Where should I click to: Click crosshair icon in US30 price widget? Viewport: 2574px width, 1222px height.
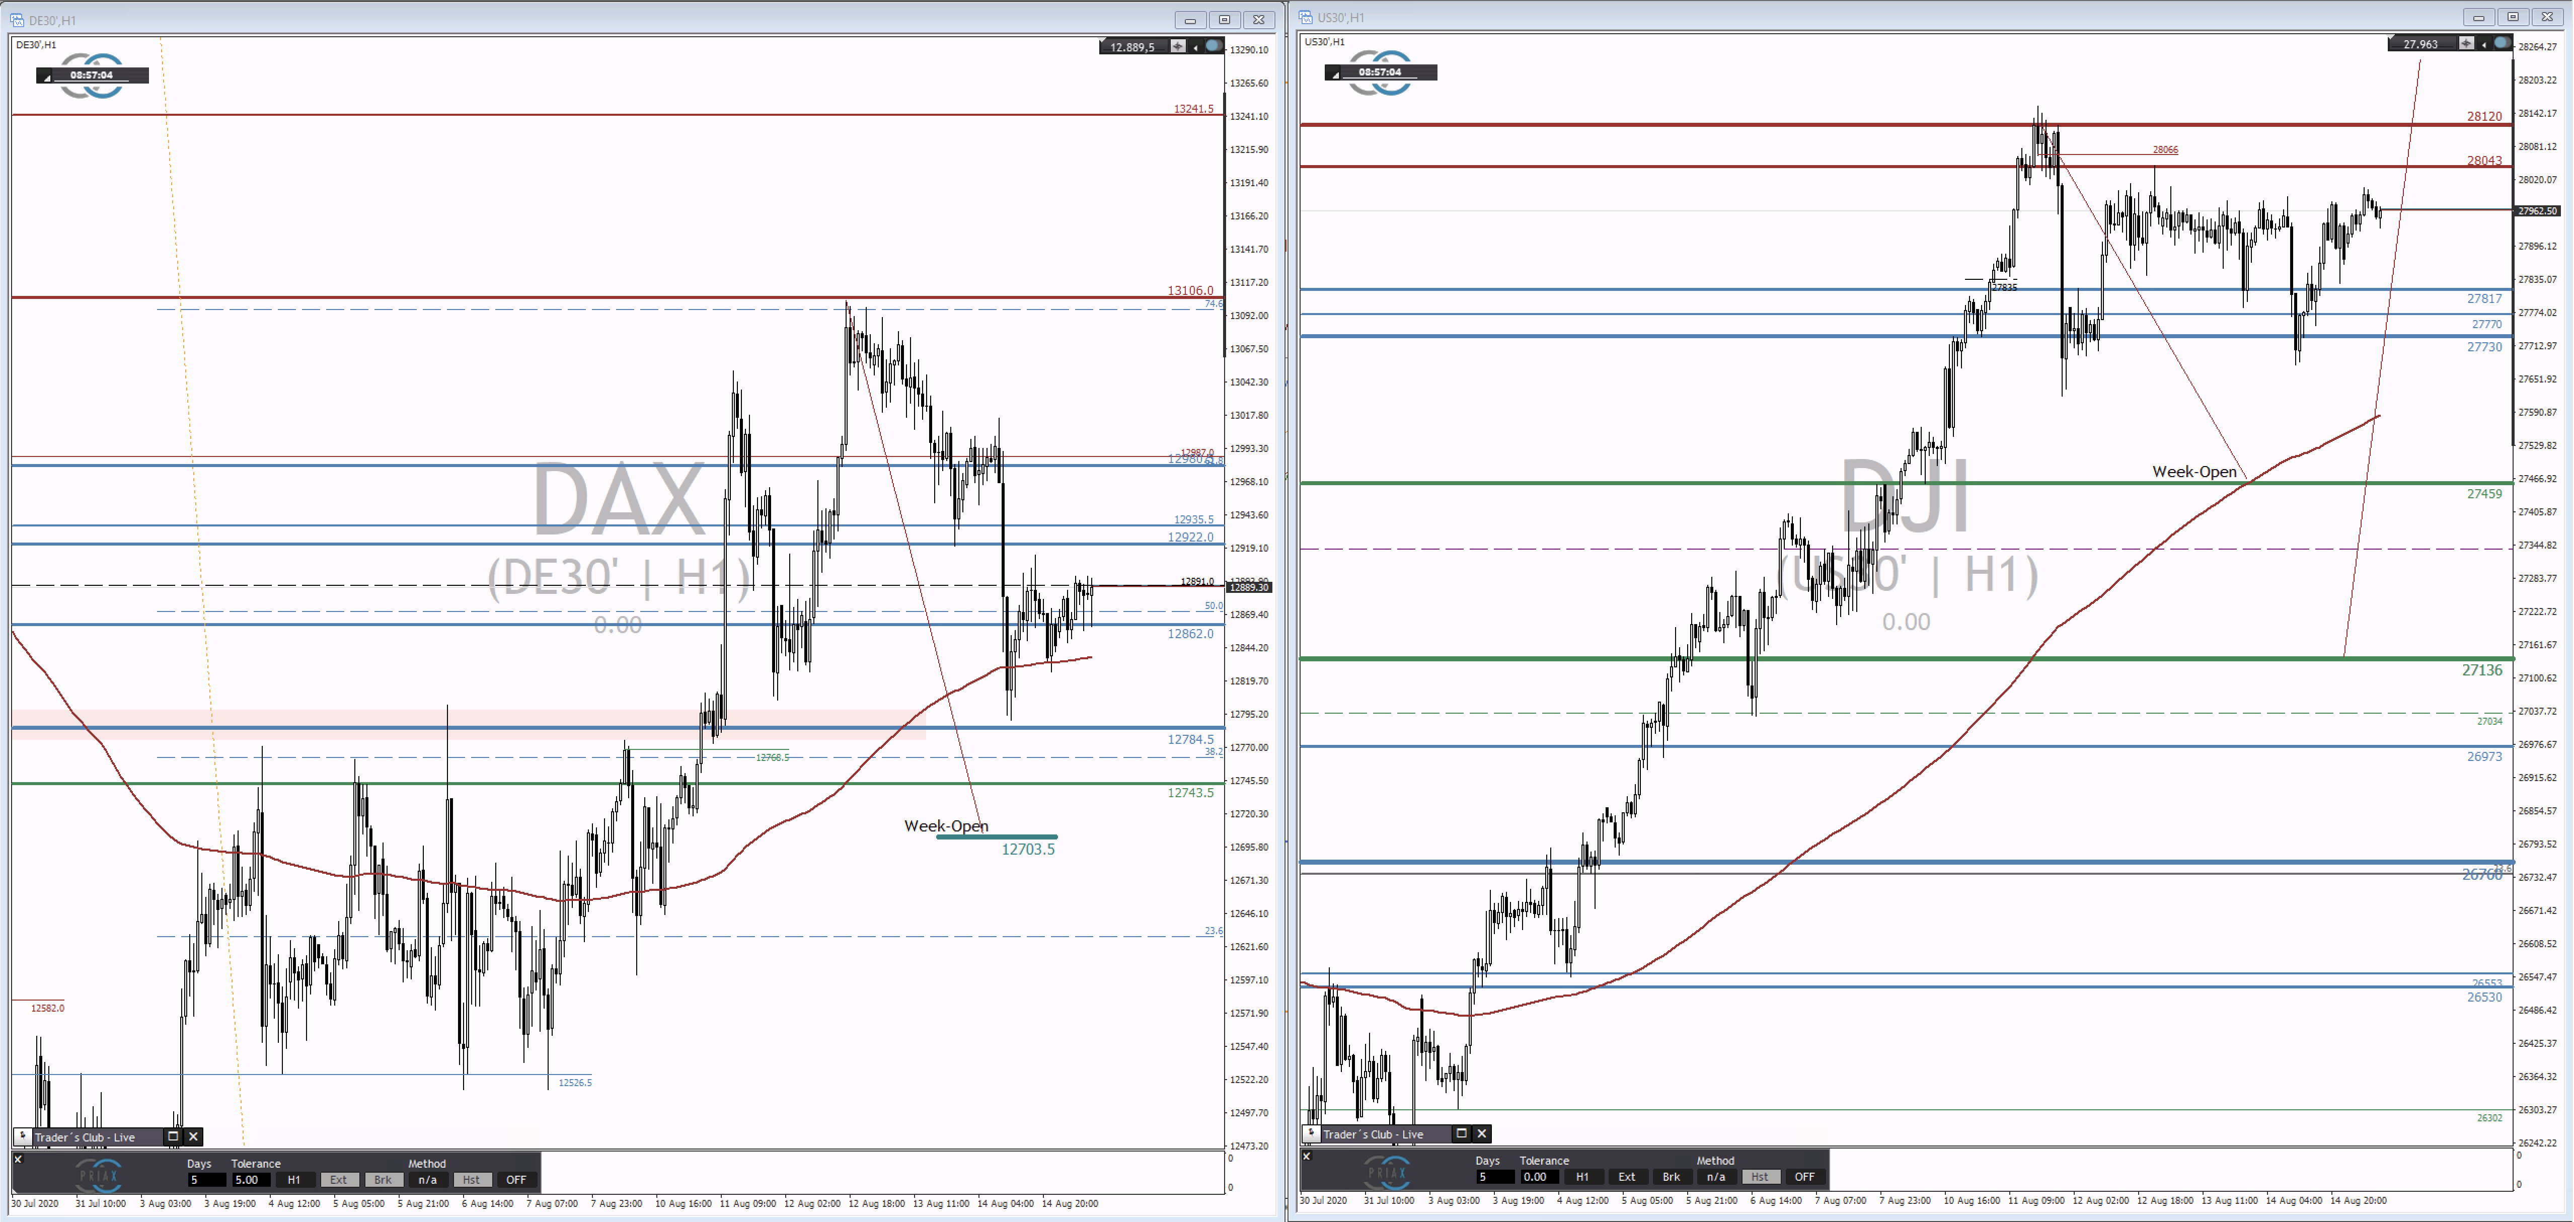click(2466, 43)
